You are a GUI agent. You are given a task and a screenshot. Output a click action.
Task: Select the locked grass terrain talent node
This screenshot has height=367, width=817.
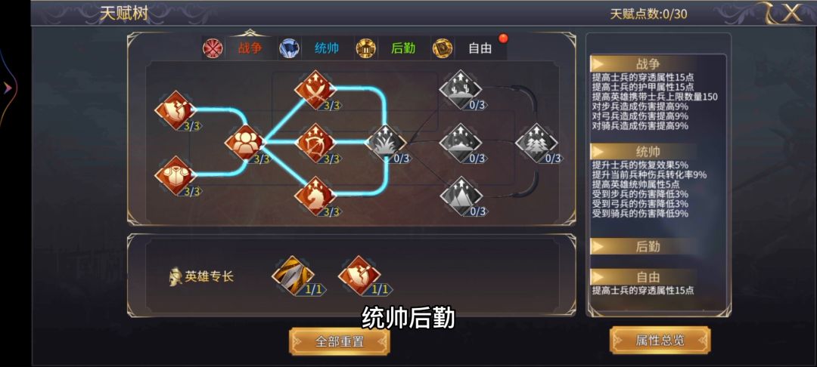(386, 143)
